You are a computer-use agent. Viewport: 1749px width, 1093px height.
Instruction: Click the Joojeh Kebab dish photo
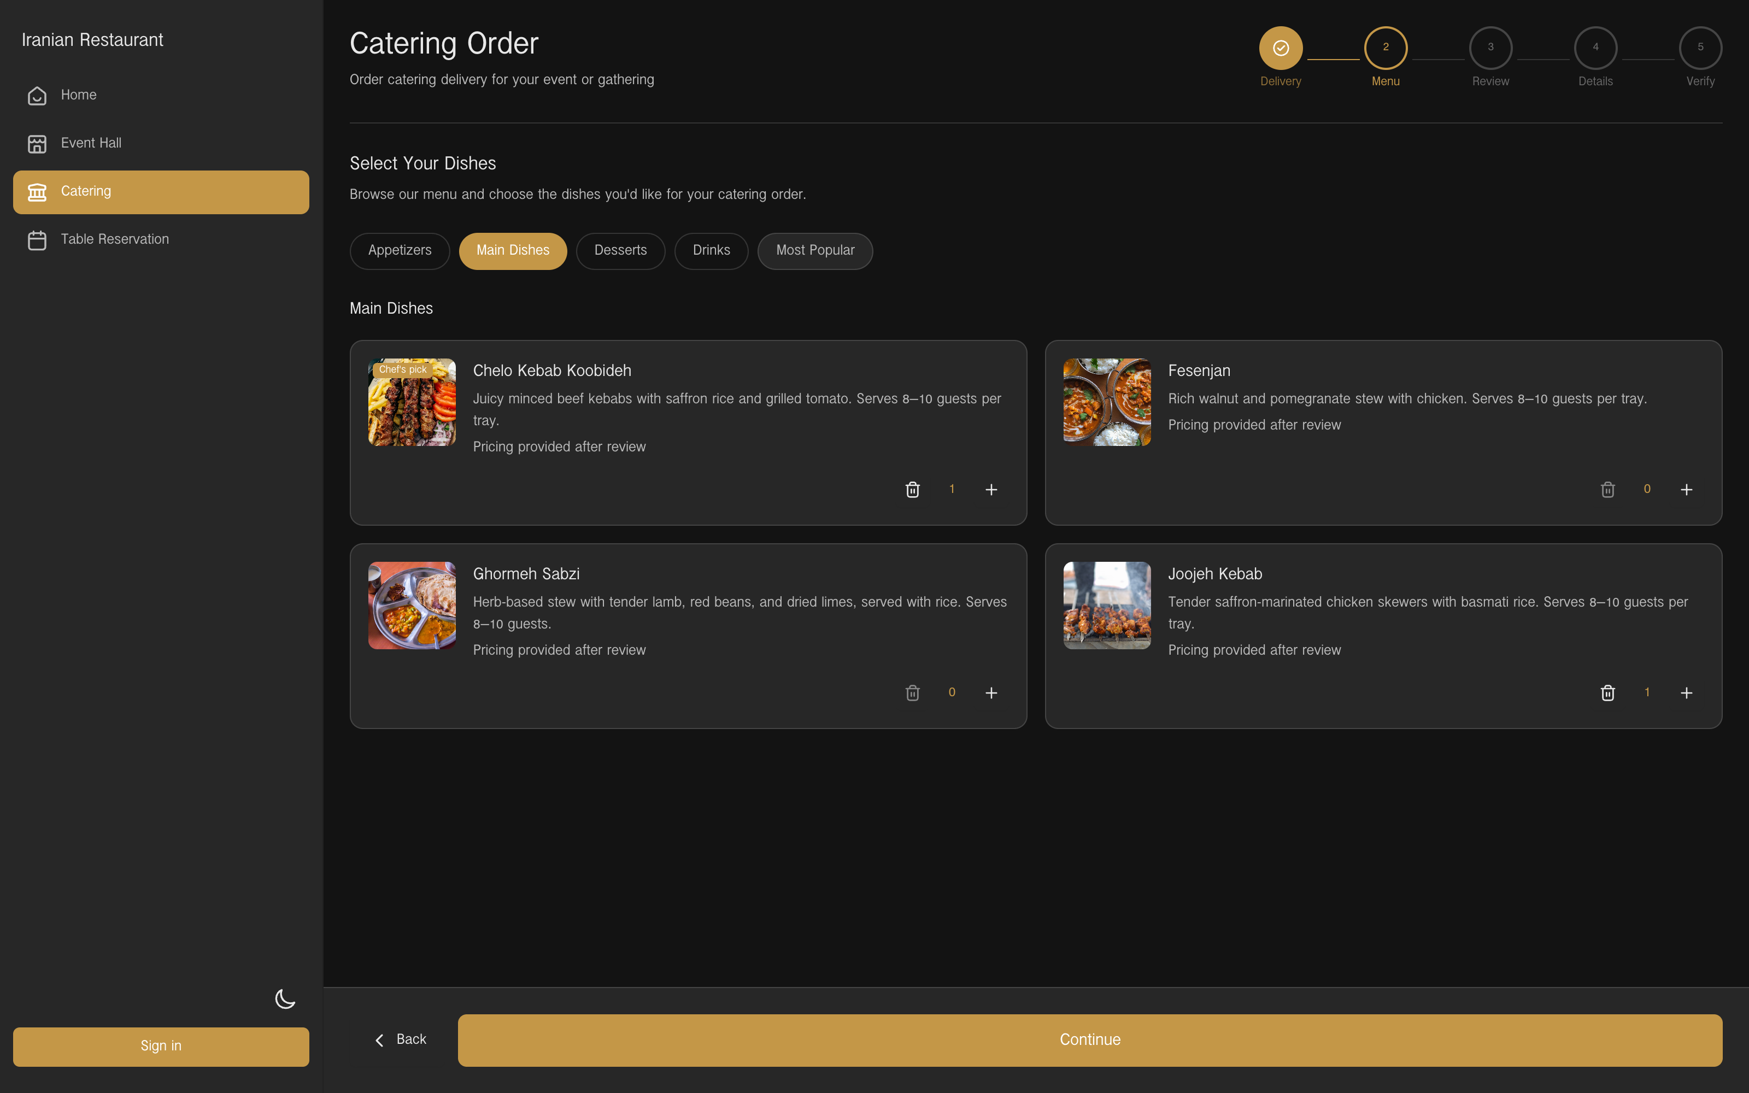point(1107,605)
